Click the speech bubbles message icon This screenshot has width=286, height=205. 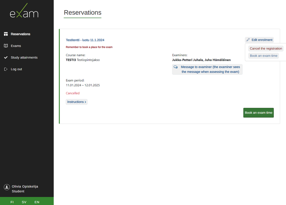coord(176,67)
